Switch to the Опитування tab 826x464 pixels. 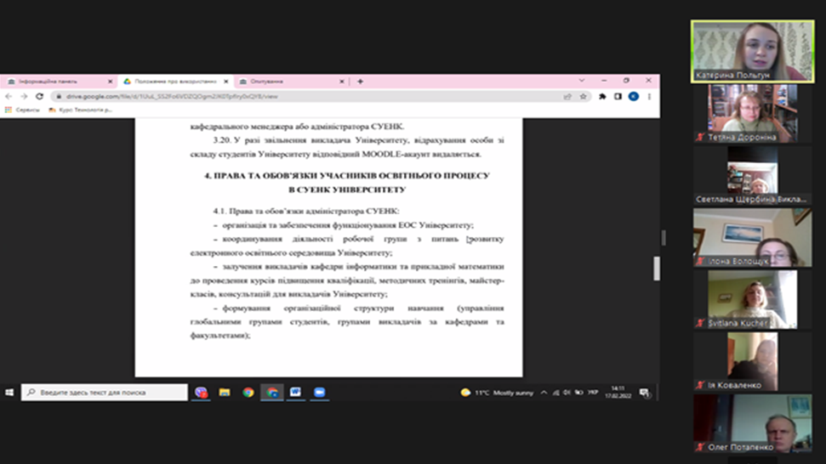point(291,82)
